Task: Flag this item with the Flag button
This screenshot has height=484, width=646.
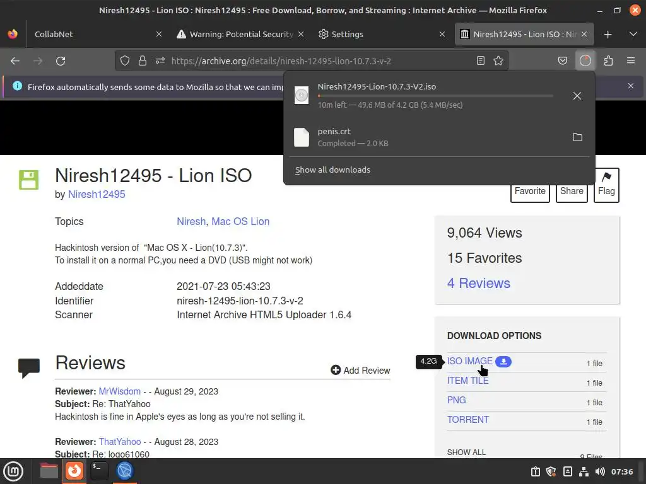Action: (x=606, y=185)
